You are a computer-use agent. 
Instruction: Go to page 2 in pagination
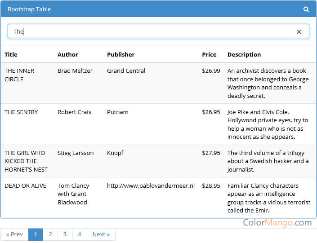[50, 234]
